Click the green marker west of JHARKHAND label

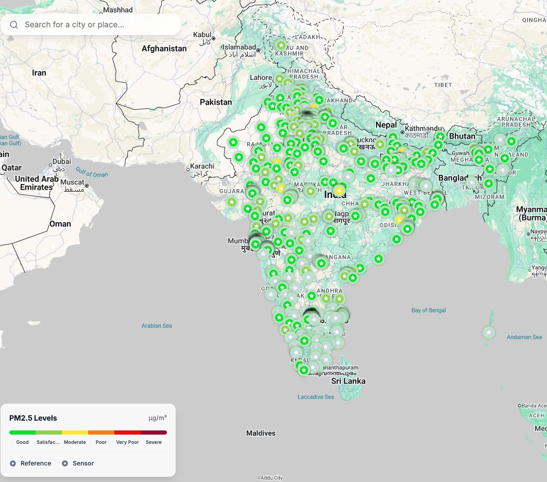coord(370,178)
